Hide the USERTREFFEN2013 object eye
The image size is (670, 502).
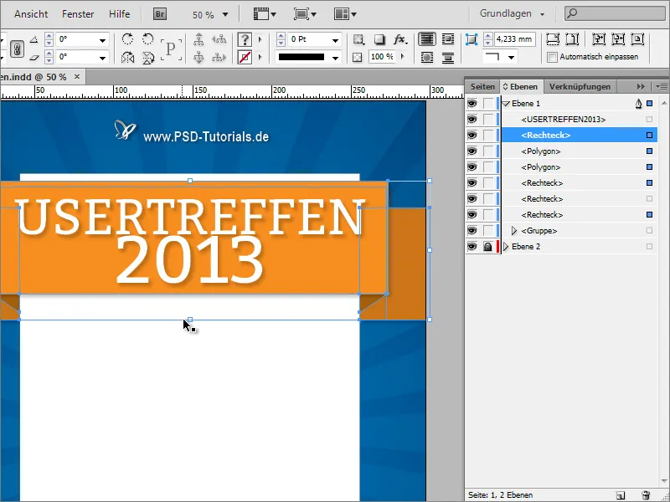(472, 120)
